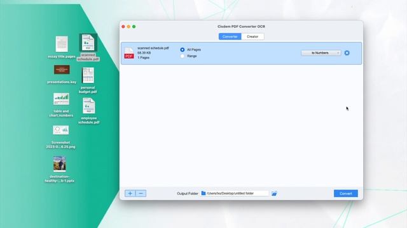Add a file with the plus button

click(130, 193)
